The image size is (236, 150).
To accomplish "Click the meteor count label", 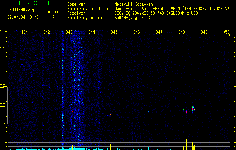I will click(53, 12).
